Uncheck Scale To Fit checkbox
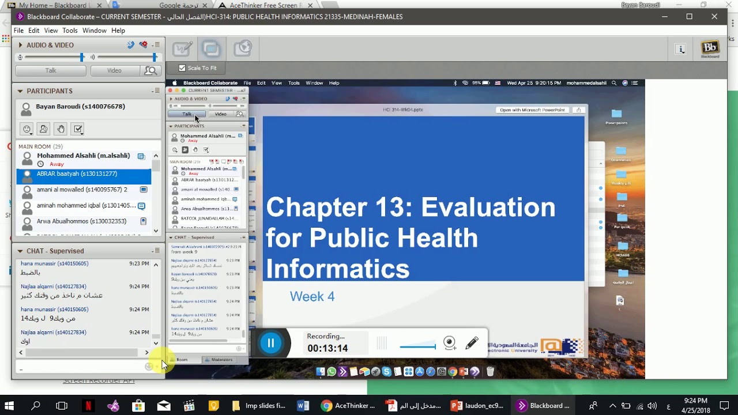738x415 pixels. click(182, 68)
